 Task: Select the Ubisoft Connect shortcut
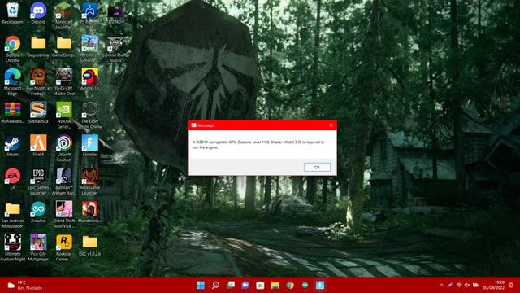(64, 148)
